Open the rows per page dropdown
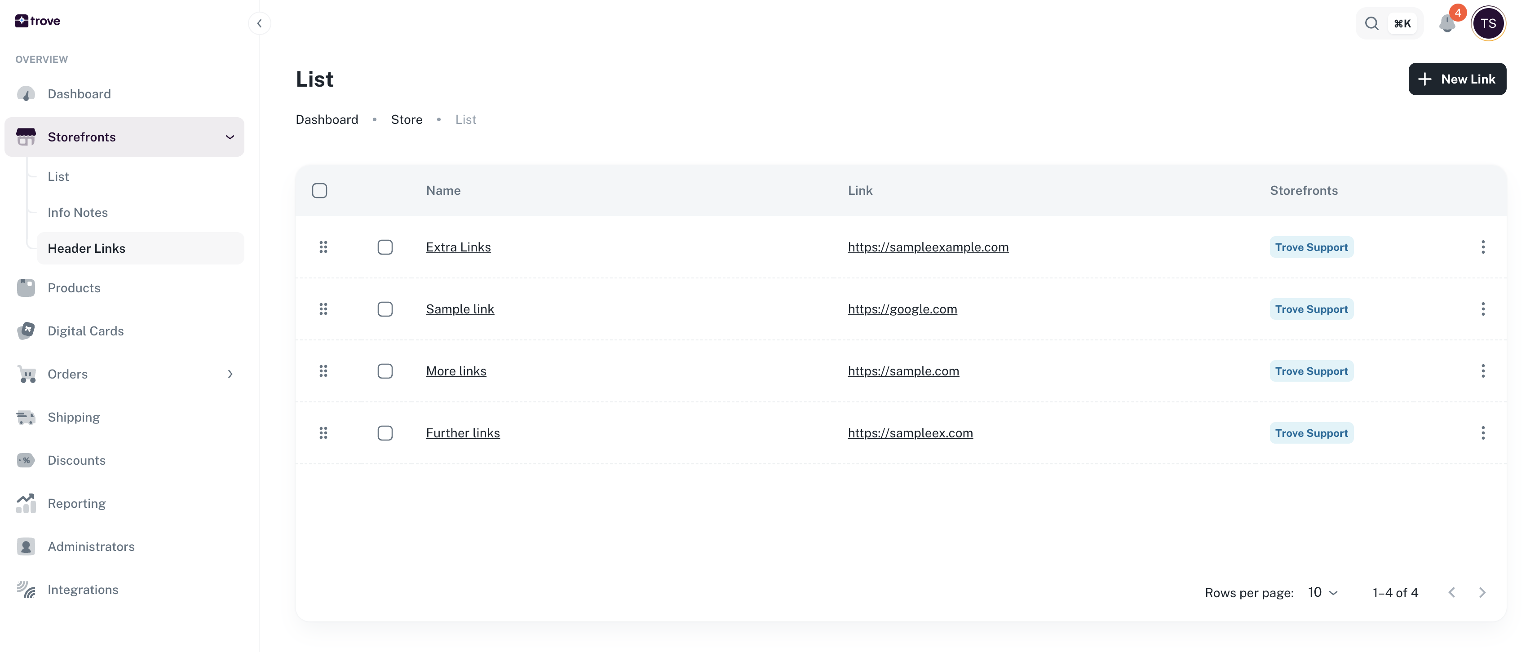This screenshot has height=652, width=1539. click(1323, 592)
